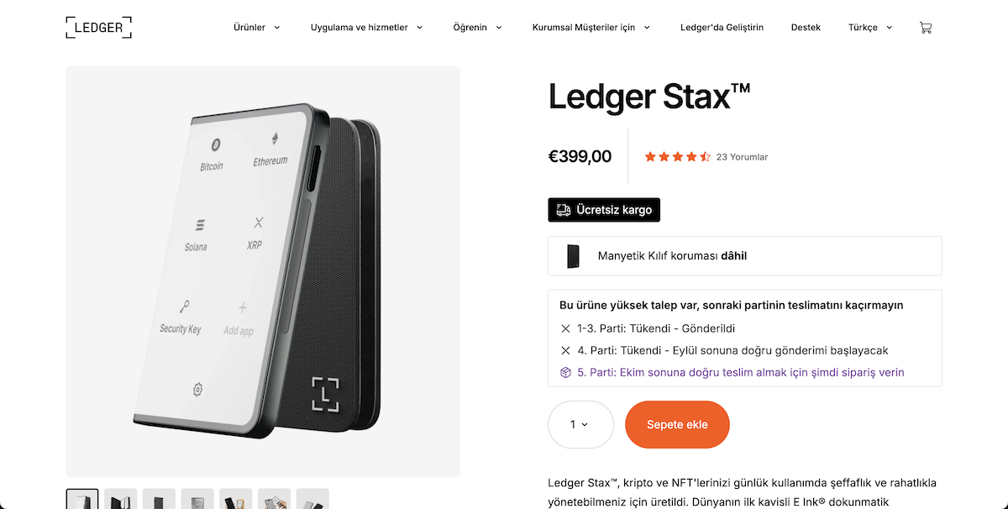Expand the Uygulama ve hizmetler menu
This screenshot has width=1008, height=509.
click(366, 27)
